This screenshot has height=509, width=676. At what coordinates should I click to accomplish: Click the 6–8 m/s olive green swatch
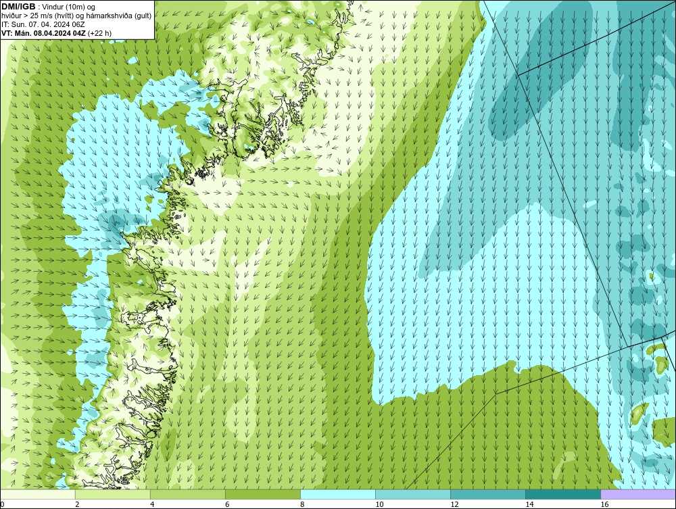click(x=263, y=494)
